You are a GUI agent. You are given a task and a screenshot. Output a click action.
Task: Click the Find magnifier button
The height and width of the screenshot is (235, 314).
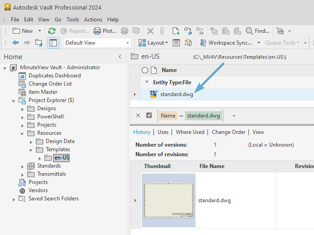pyautogui.click(x=258, y=31)
